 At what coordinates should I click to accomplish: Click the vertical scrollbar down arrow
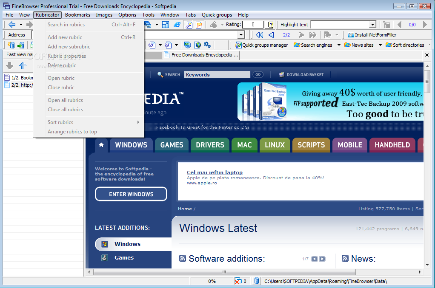pos(427,265)
